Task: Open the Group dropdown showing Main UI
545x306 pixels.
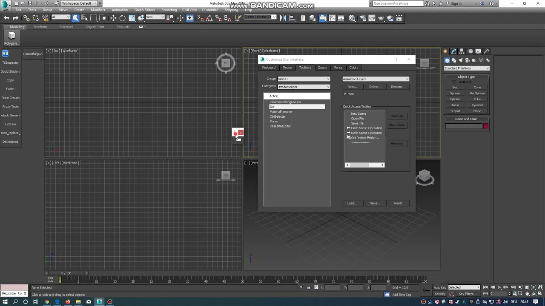Action: [x=304, y=79]
